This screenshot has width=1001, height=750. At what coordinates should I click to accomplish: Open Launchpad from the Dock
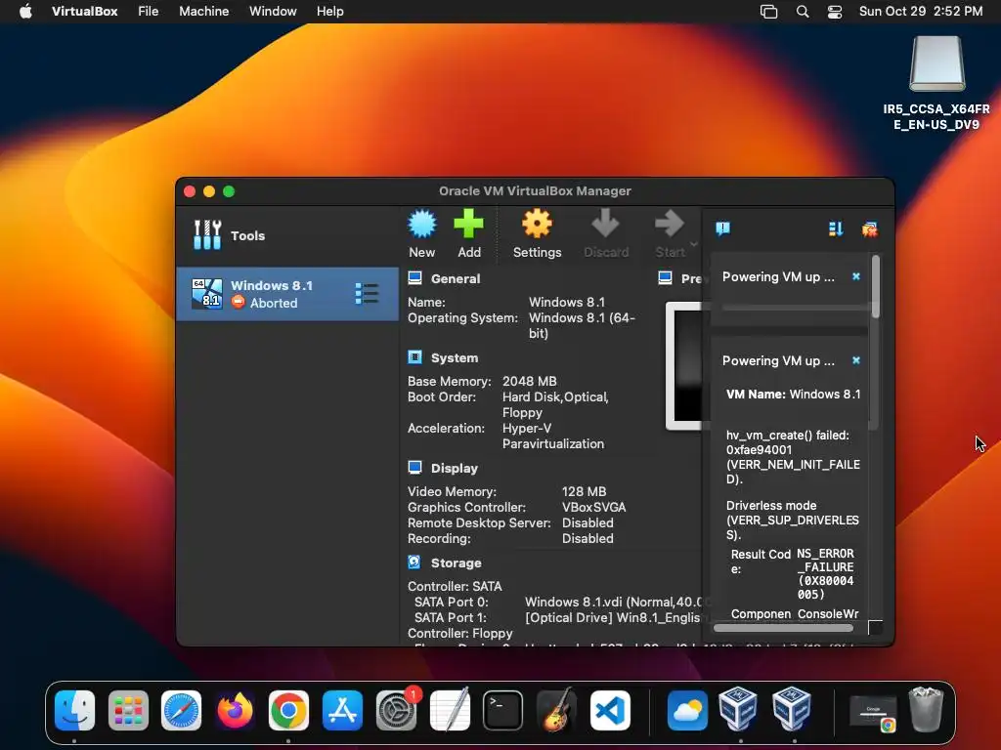128,710
